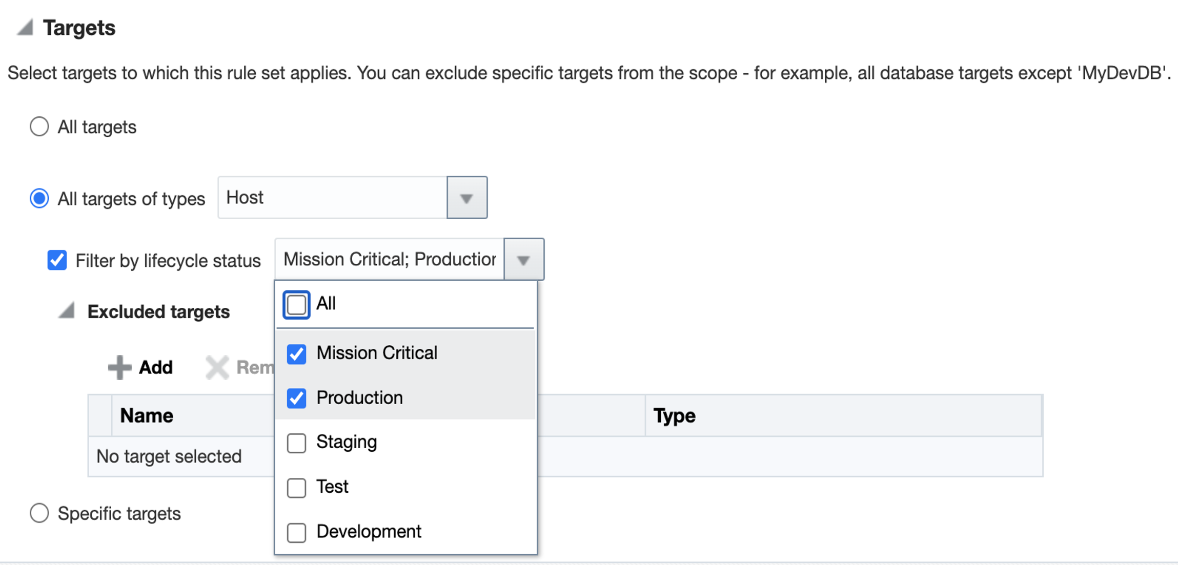Check the All lifecycle option
1178x565 pixels.
296,305
